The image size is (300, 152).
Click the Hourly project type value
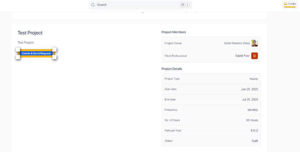(x=253, y=79)
